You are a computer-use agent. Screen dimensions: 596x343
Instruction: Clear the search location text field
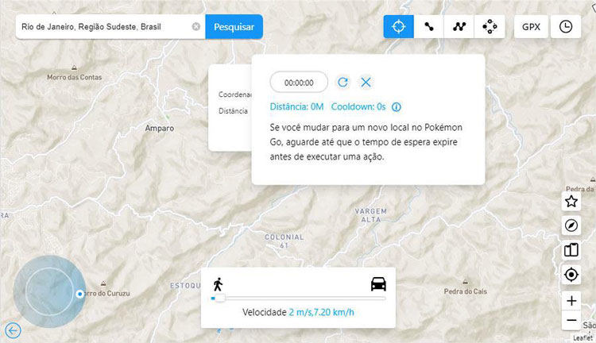coord(196,27)
